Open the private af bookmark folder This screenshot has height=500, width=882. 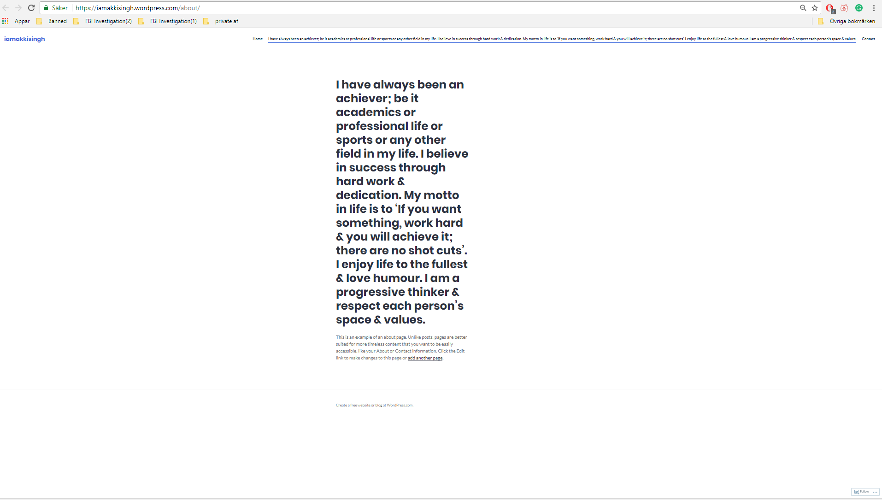tap(221, 21)
